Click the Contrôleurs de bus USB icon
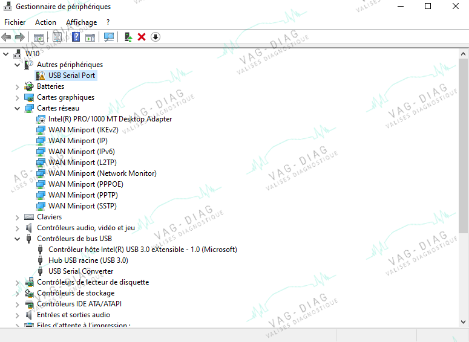The height and width of the screenshot is (342, 469). [28, 239]
